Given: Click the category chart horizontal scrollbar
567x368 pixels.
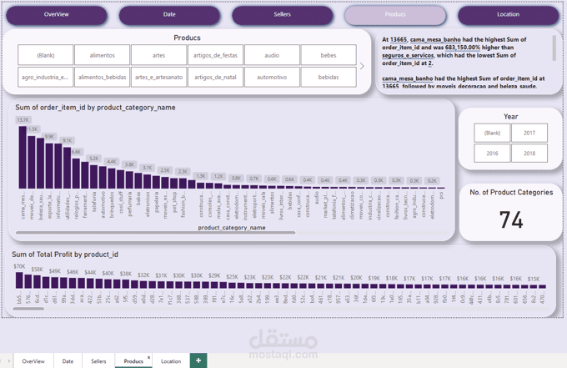Looking at the screenshot, I should click(x=155, y=233).
